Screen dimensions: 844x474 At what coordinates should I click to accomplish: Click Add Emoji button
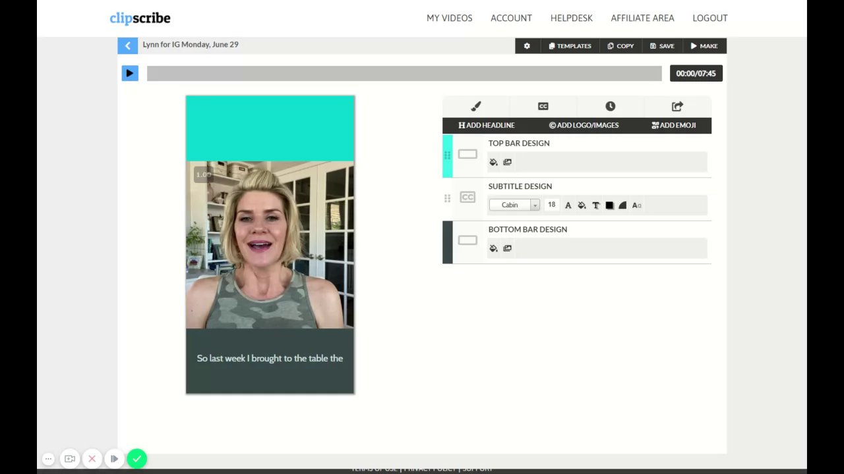click(x=674, y=125)
